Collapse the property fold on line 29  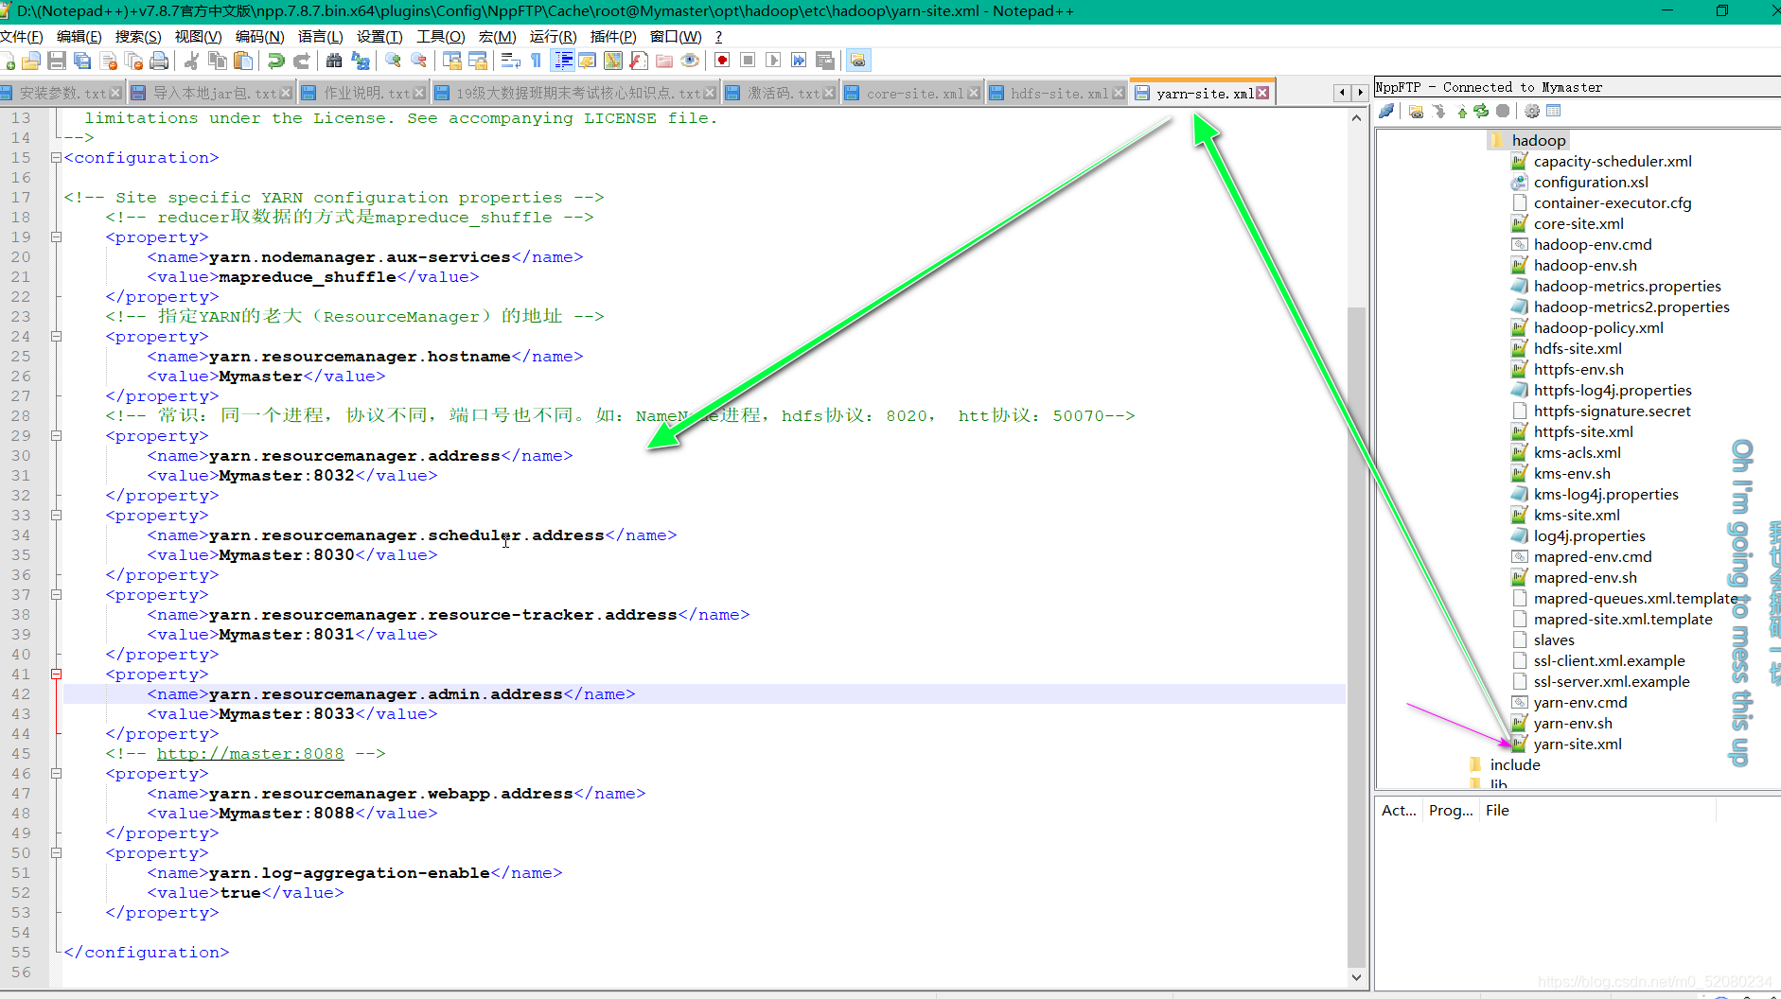(x=56, y=436)
